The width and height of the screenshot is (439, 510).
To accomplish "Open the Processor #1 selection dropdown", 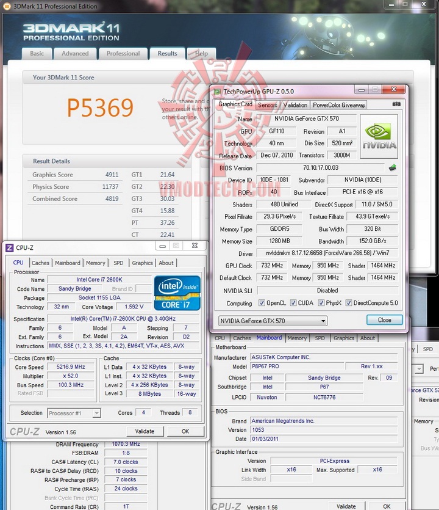I will (x=74, y=413).
